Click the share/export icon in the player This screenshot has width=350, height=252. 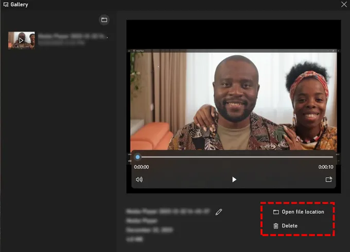[x=328, y=180]
